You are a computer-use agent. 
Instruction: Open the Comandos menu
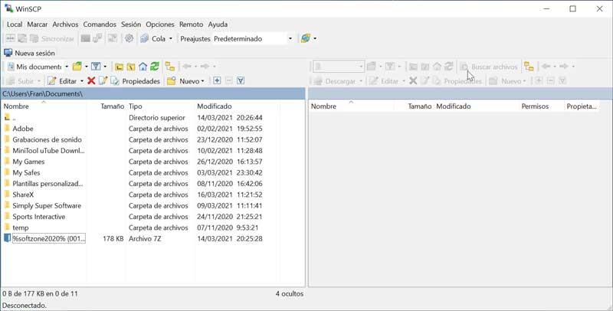pyautogui.click(x=100, y=25)
